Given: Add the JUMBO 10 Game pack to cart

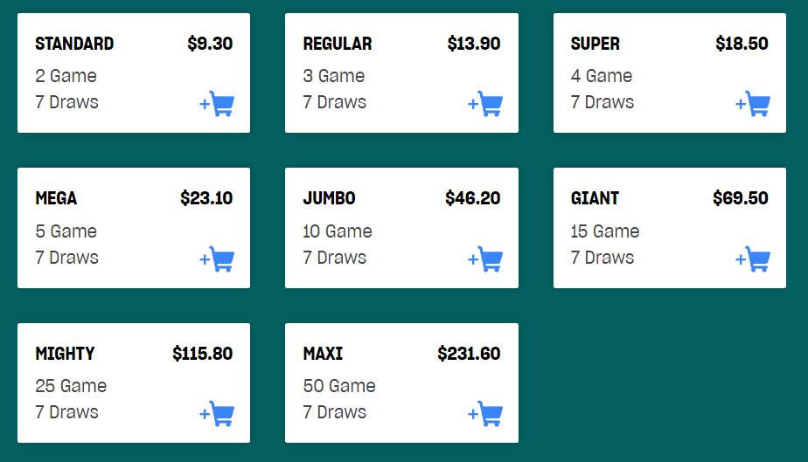Looking at the screenshot, I should [485, 259].
